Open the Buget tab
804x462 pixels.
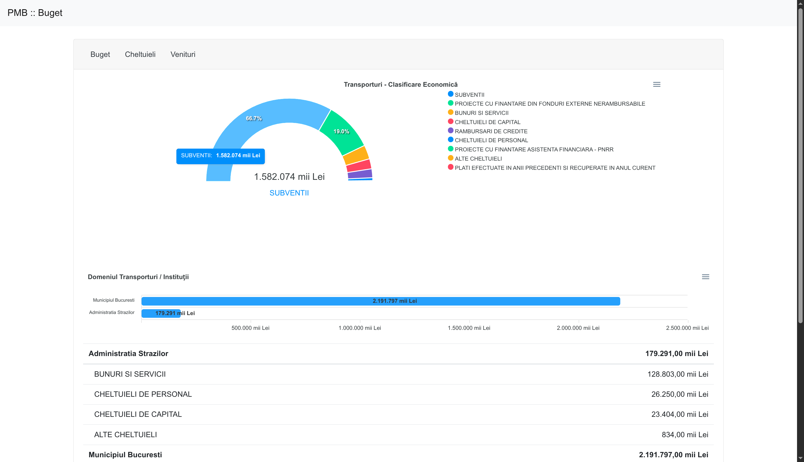pyautogui.click(x=100, y=54)
